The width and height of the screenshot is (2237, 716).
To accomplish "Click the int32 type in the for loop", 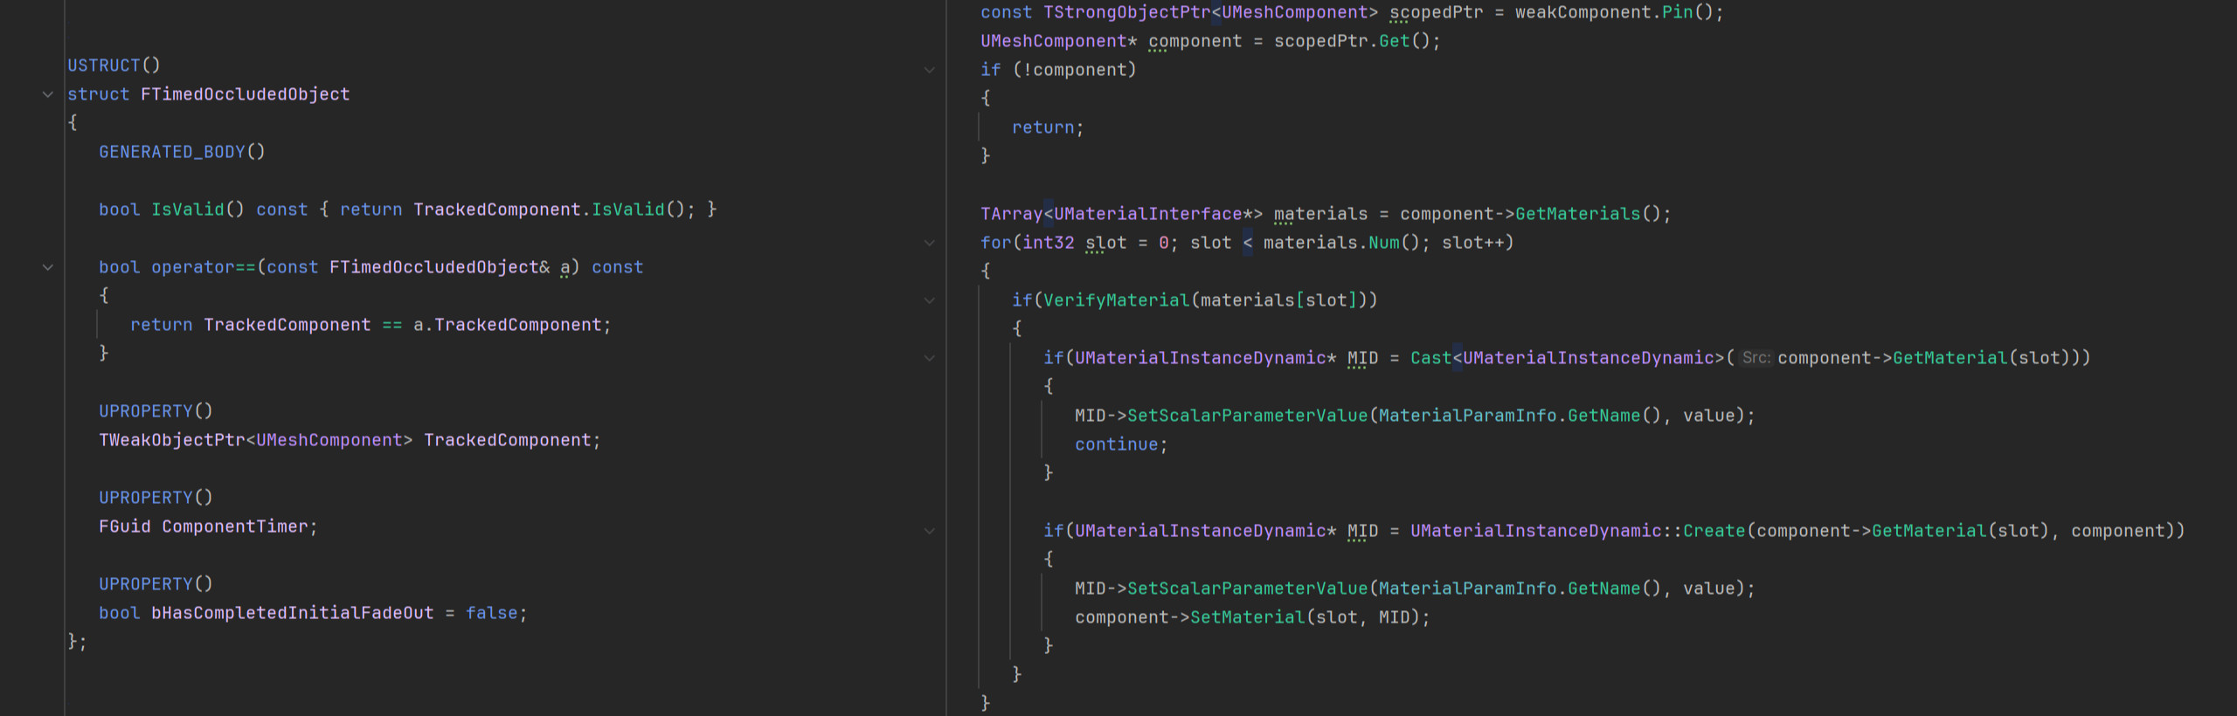I will pyautogui.click(x=1049, y=243).
